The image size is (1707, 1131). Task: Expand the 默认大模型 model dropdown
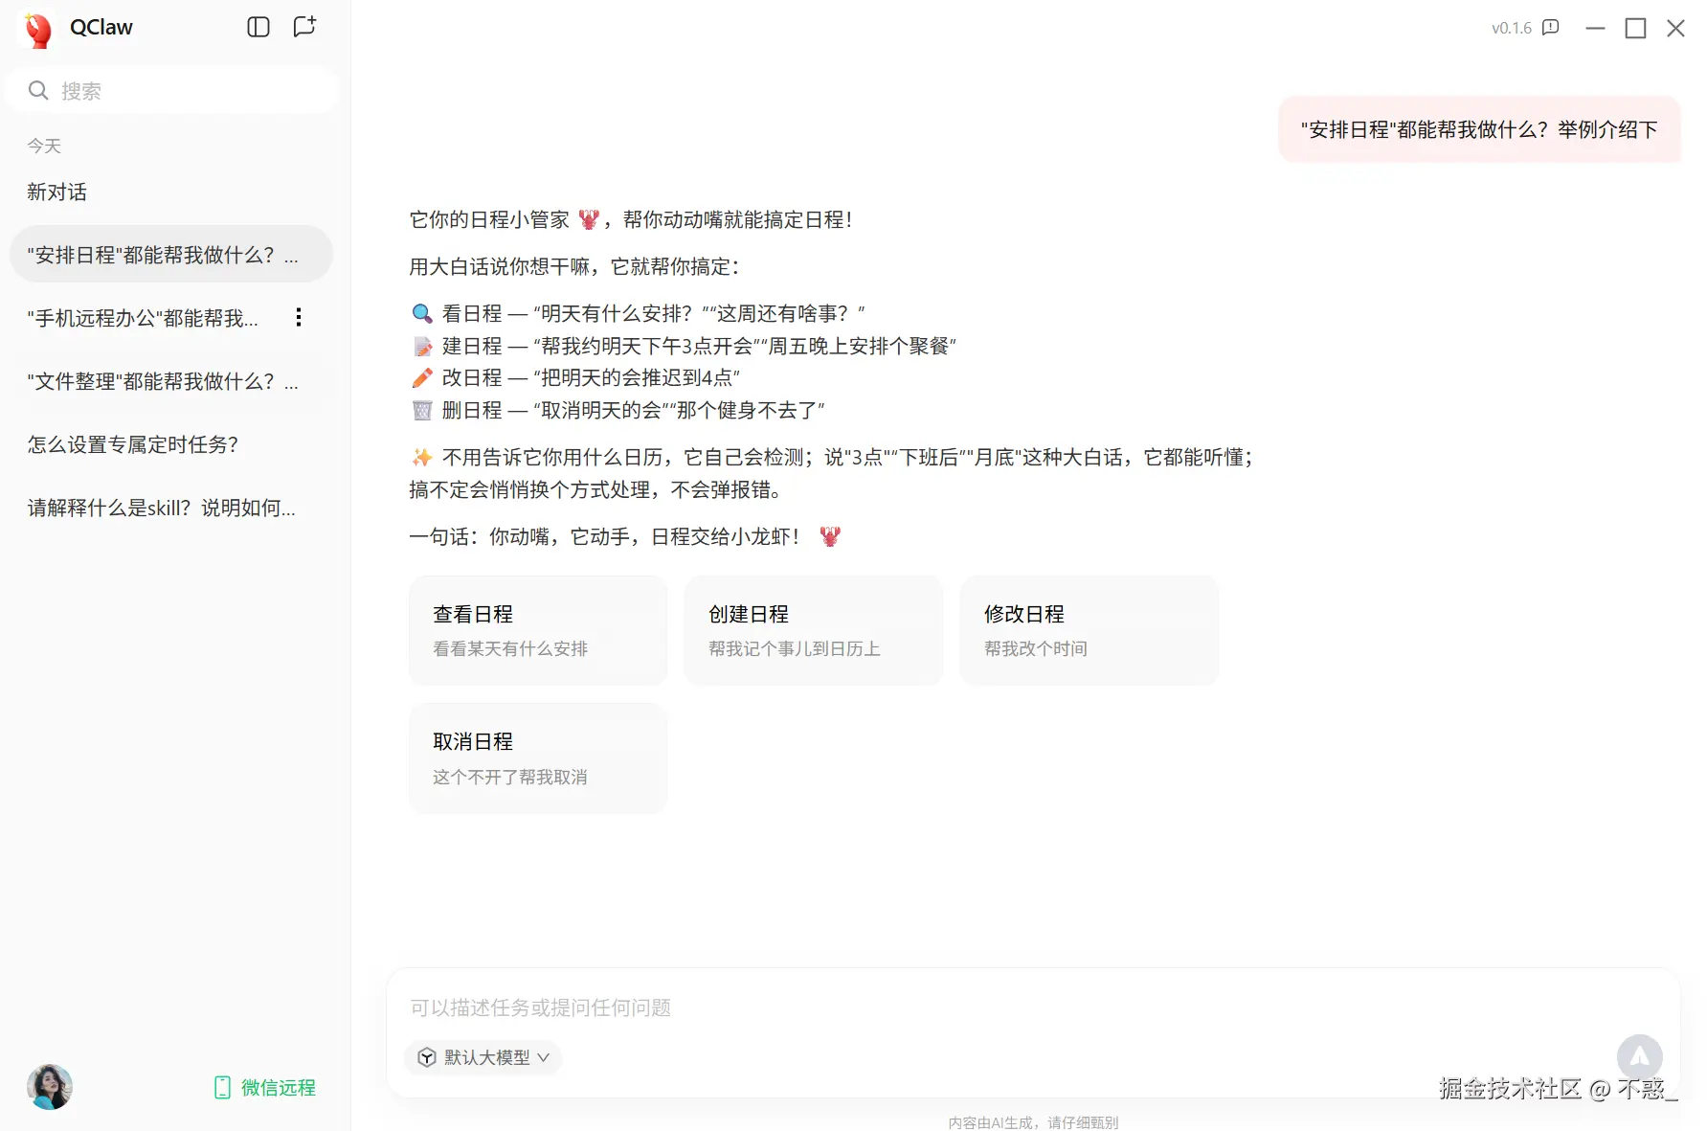(483, 1057)
